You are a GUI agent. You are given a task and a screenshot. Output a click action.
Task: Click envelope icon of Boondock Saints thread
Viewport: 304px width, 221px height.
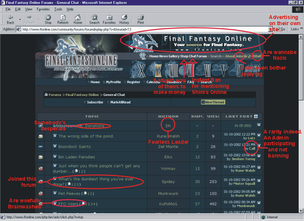(41, 147)
